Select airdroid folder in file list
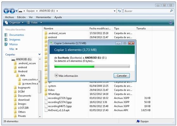This screenshot has width=177, height=126. coord(52,37)
